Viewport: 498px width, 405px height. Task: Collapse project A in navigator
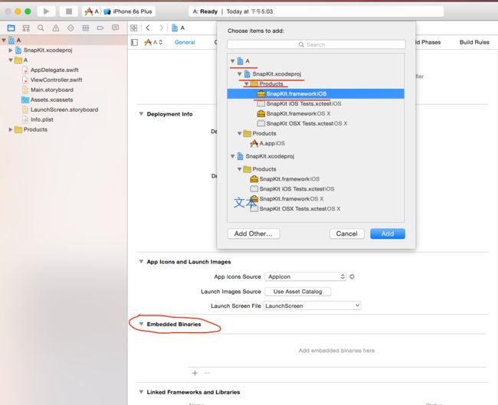[x=4, y=41]
